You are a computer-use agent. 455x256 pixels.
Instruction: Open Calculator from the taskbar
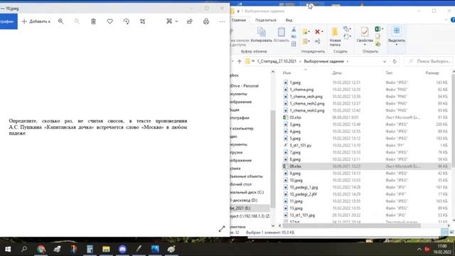click(90, 249)
